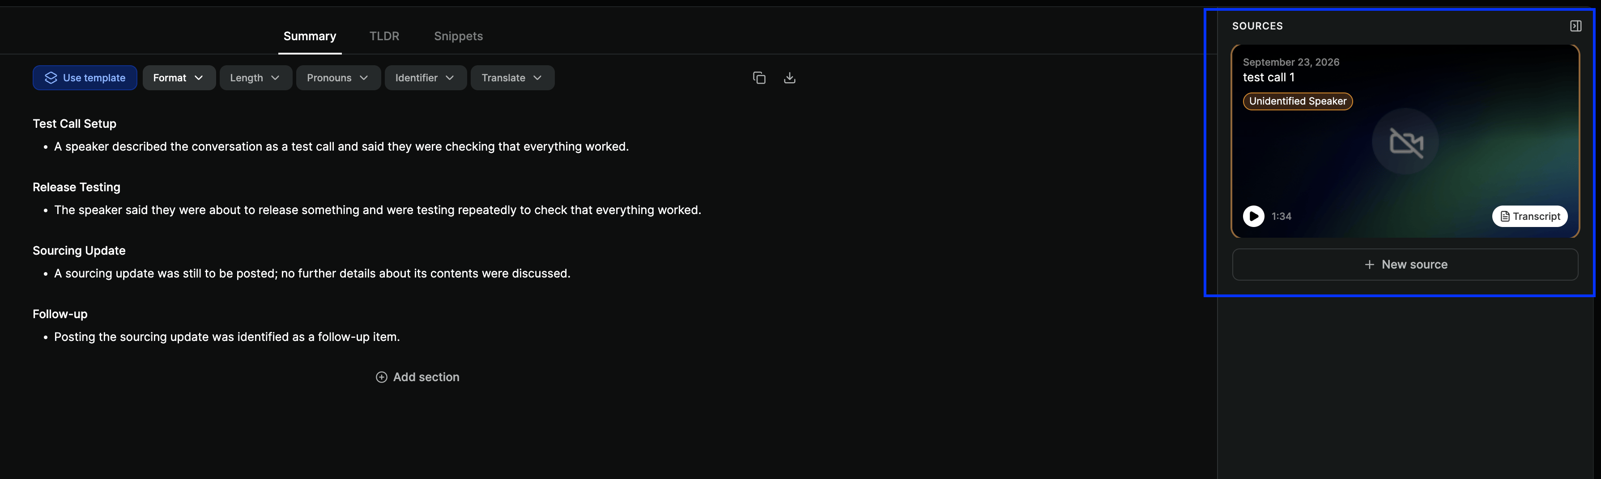Select the Unidentified Speaker tag
1601x479 pixels.
click(x=1298, y=101)
